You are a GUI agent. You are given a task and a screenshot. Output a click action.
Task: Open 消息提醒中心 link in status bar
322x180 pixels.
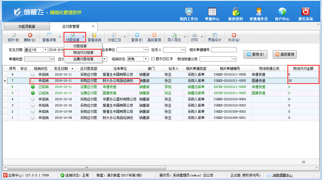[x=282, y=175]
